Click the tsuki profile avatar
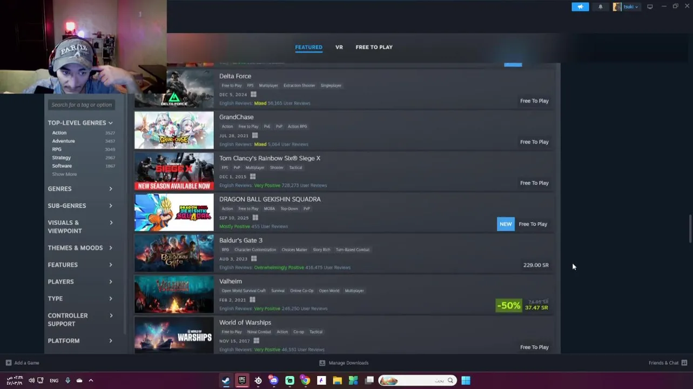 tap(617, 7)
